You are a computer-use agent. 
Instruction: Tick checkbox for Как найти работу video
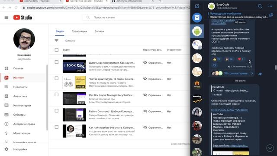pyautogui.click(x=57, y=127)
